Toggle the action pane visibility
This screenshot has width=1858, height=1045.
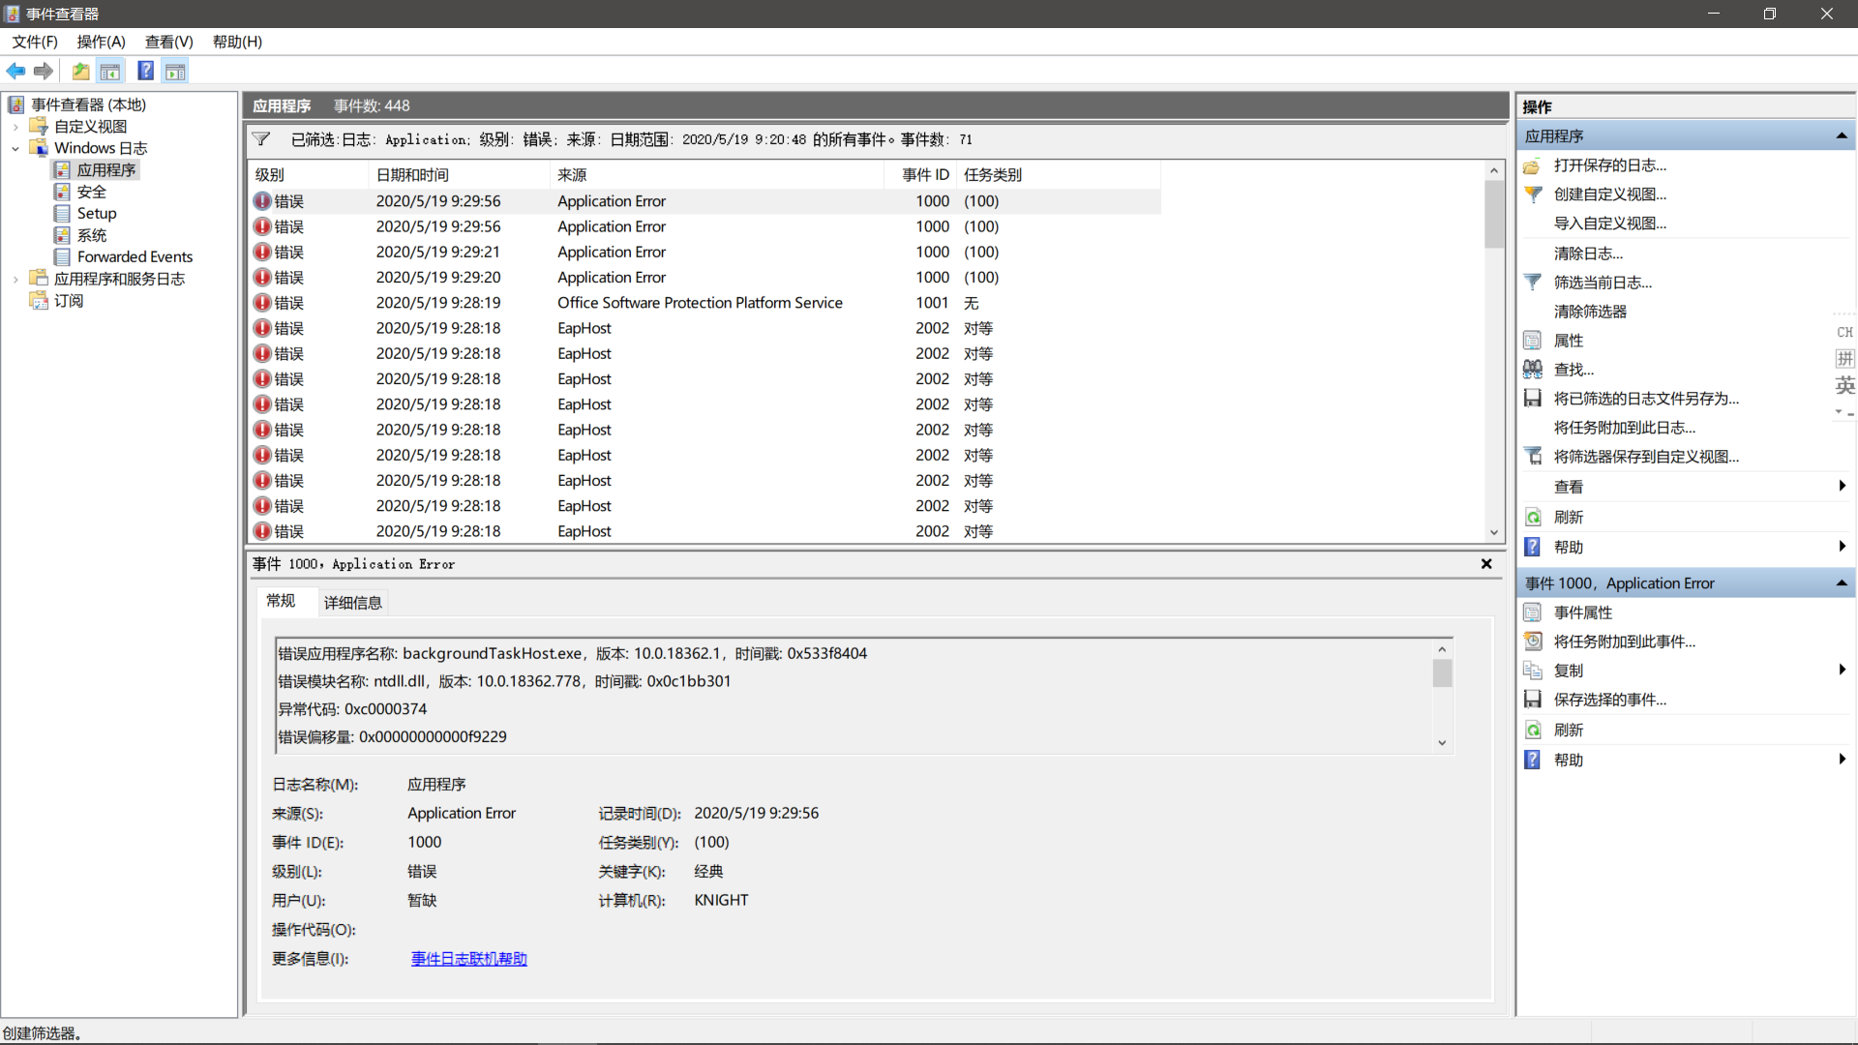point(175,71)
